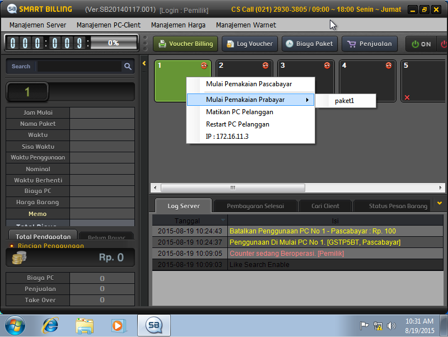Image resolution: width=448 pixels, height=337 pixels.
Task: Click the Rincian Penggunaan link
Action: (51, 246)
